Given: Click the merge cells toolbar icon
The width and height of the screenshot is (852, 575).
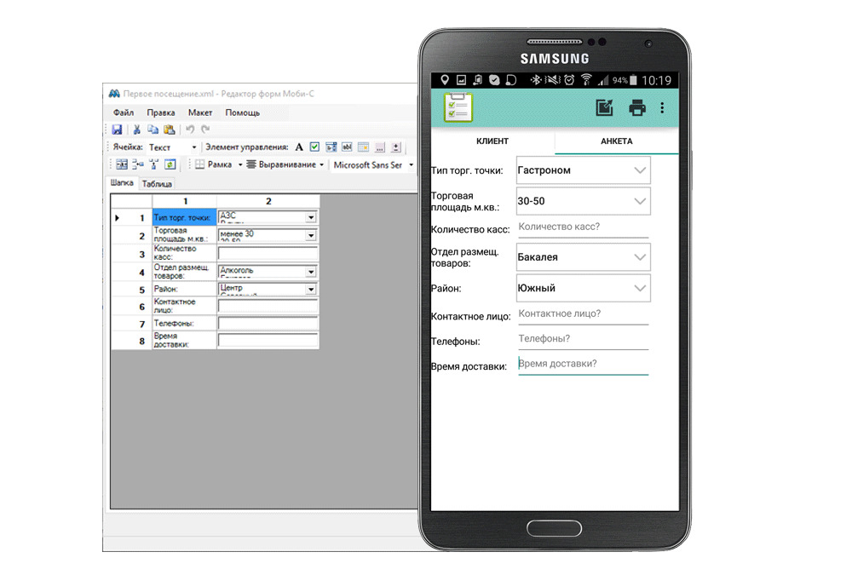Looking at the screenshot, I should (122, 164).
